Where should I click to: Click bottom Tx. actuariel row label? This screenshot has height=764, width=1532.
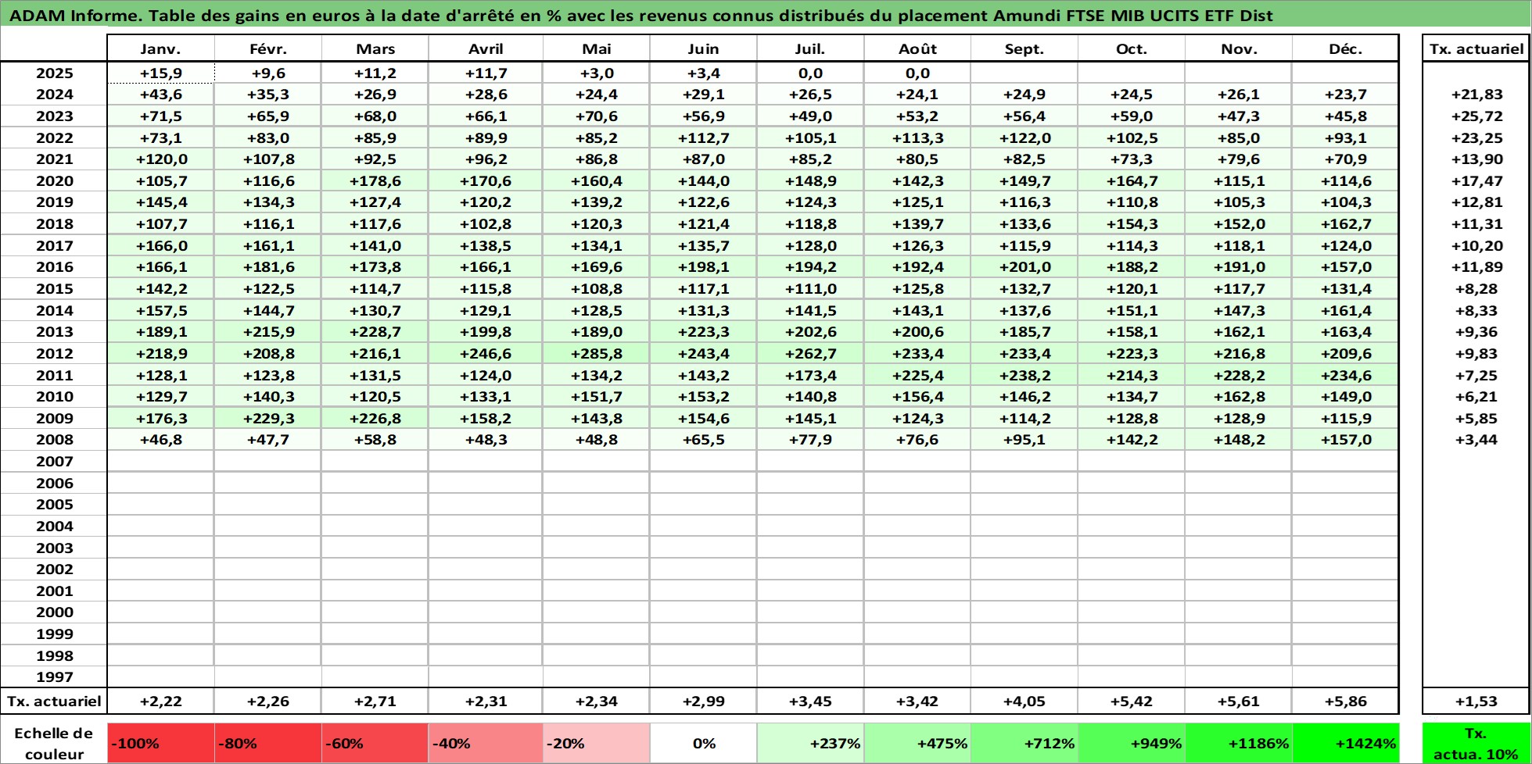54,701
